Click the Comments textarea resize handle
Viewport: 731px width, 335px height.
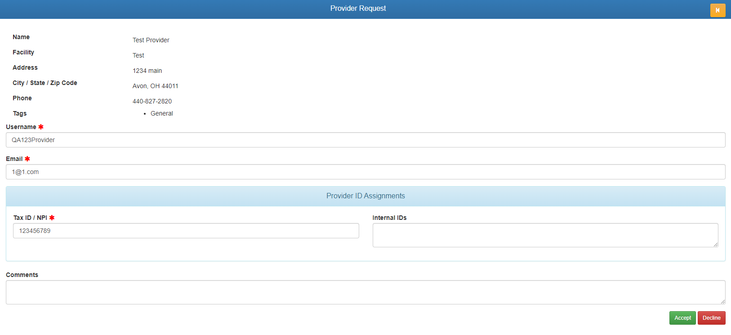(722, 301)
